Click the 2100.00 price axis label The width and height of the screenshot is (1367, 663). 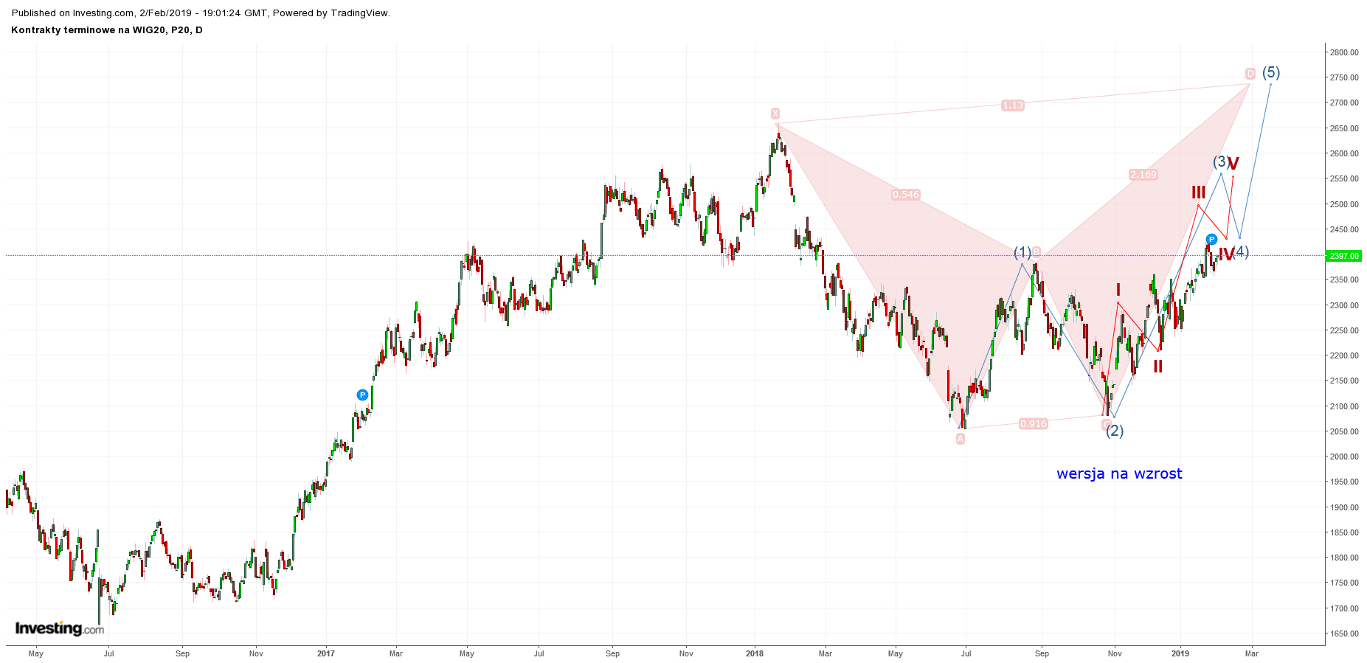click(x=1344, y=406)
